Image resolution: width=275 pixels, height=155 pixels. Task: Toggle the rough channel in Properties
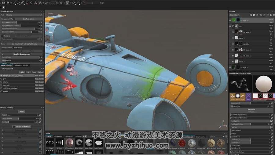265,96
